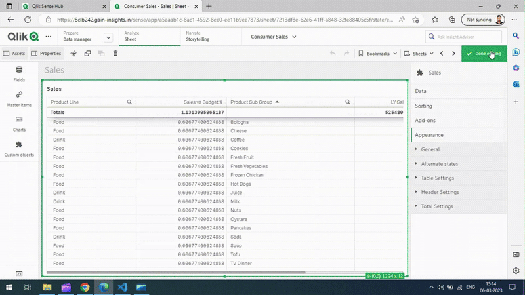This screenshot has width=525, height=295.
Task: Open File Explorer from taskbar
Action: tap(47, 287)
